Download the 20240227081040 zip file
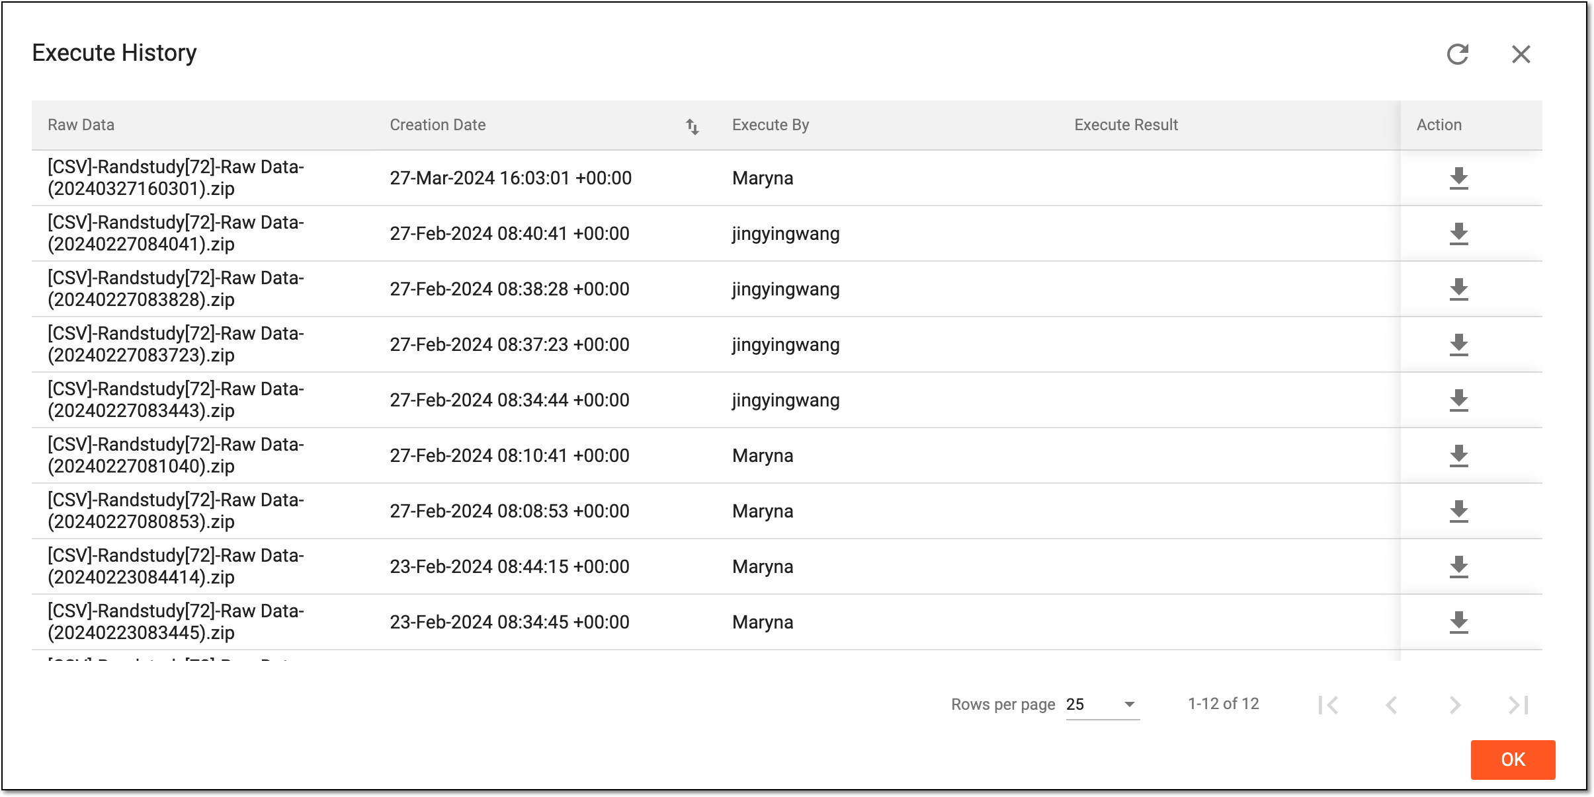The image size is (1594, 797). 1459,456
